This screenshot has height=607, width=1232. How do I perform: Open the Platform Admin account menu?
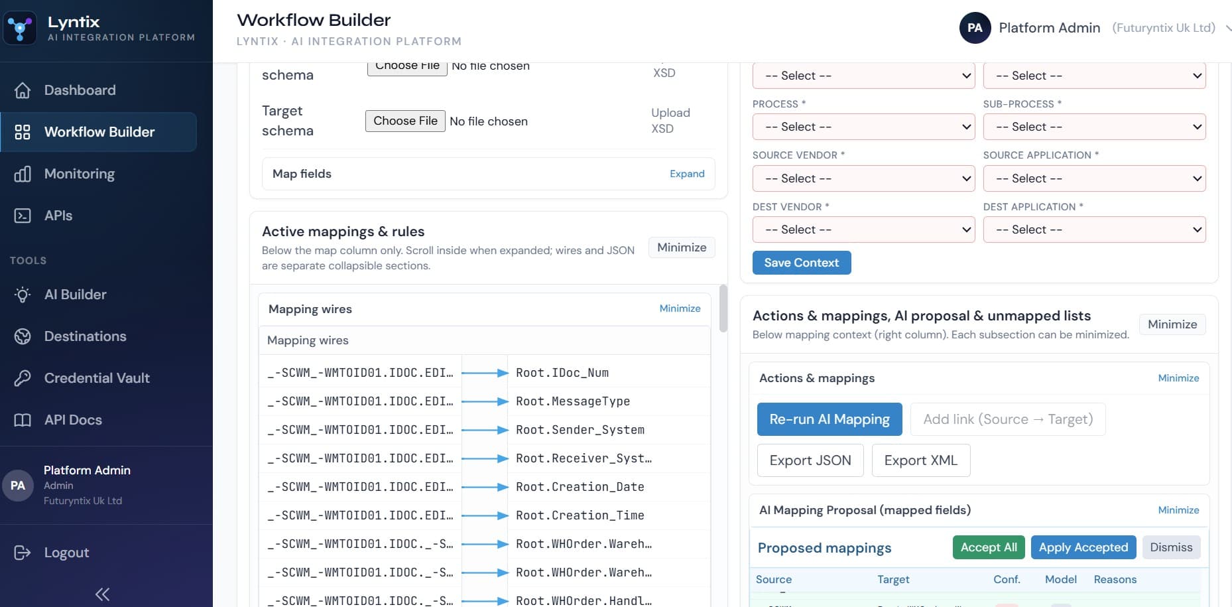coord(1094,28)
